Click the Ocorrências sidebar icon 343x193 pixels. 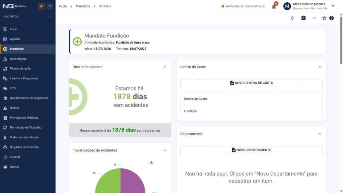point(5,59)
